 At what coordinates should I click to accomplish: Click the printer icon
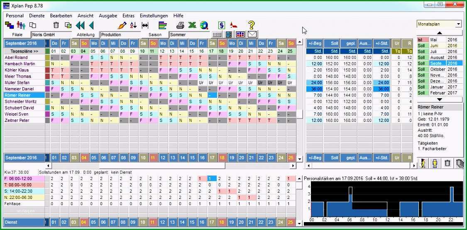pos(180,25)
